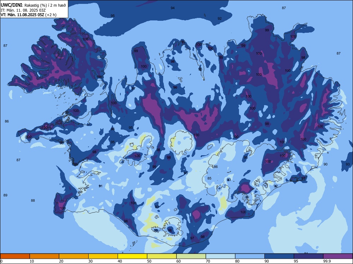Pick the 30–40 gold legend swatch
The width and height of the screenshot is (353, 264).
103,256
